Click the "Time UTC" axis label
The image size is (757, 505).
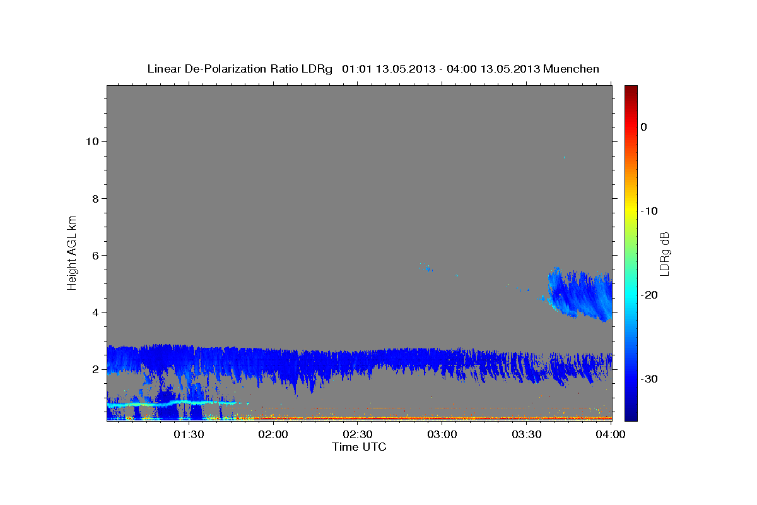tap(359, 447)
